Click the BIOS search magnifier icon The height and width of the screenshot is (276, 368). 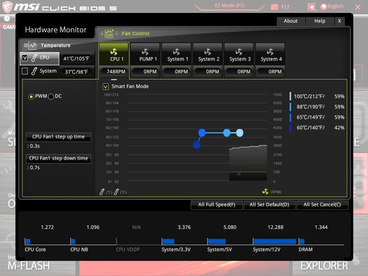pyautogui.click(x=312, y=7)
